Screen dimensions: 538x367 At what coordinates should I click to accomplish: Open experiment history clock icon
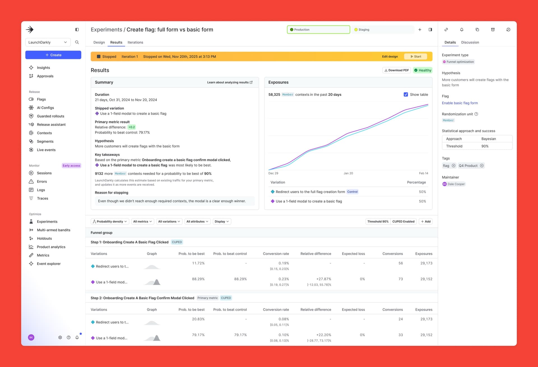(x=508, y=29)
